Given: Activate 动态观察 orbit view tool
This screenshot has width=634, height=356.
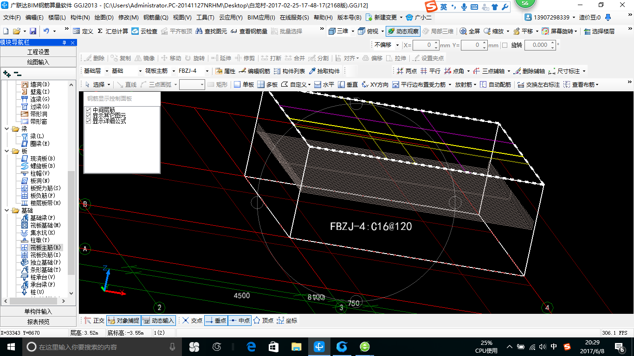Looking at the screenshot, I should (x=403, y=31).
